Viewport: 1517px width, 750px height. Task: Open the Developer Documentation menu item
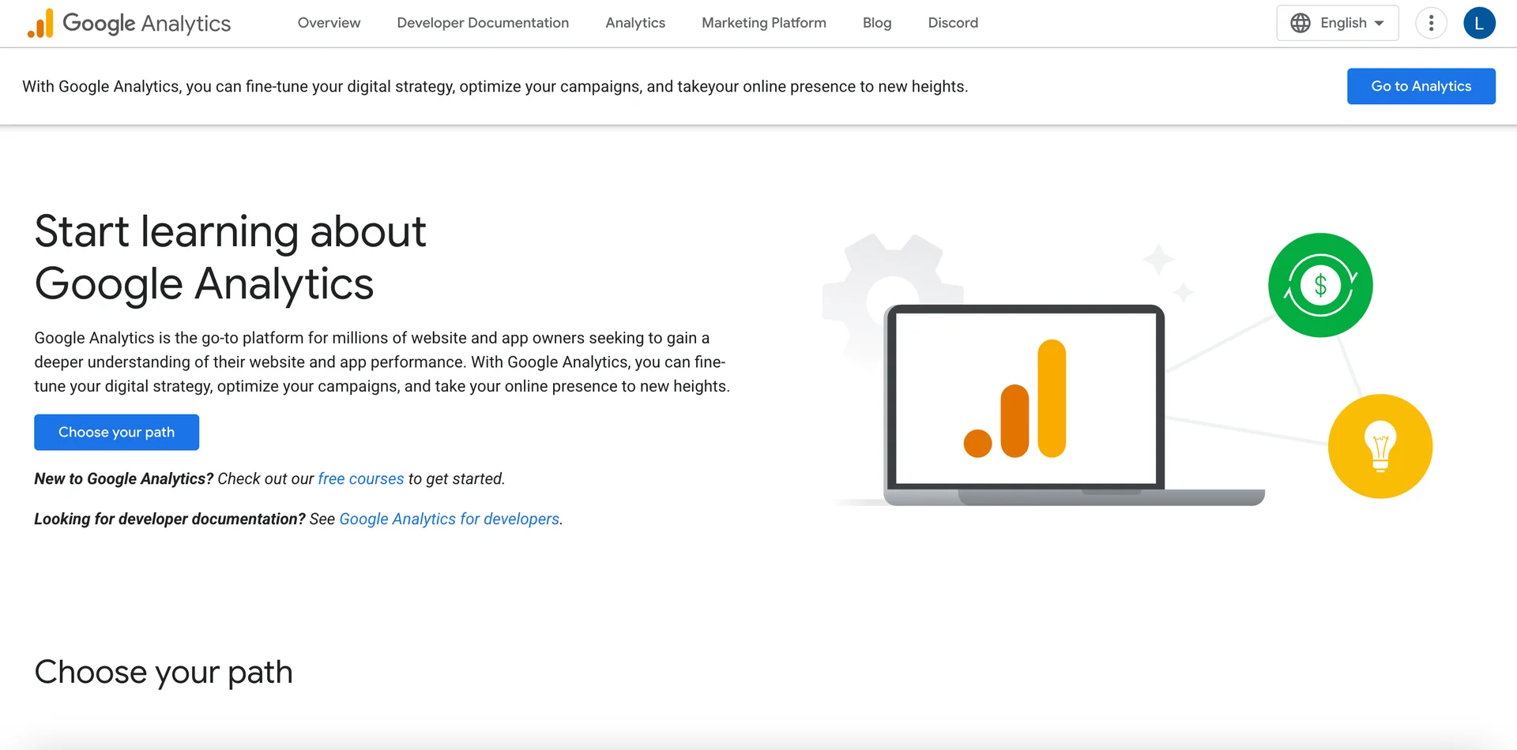tap(483, 23)
